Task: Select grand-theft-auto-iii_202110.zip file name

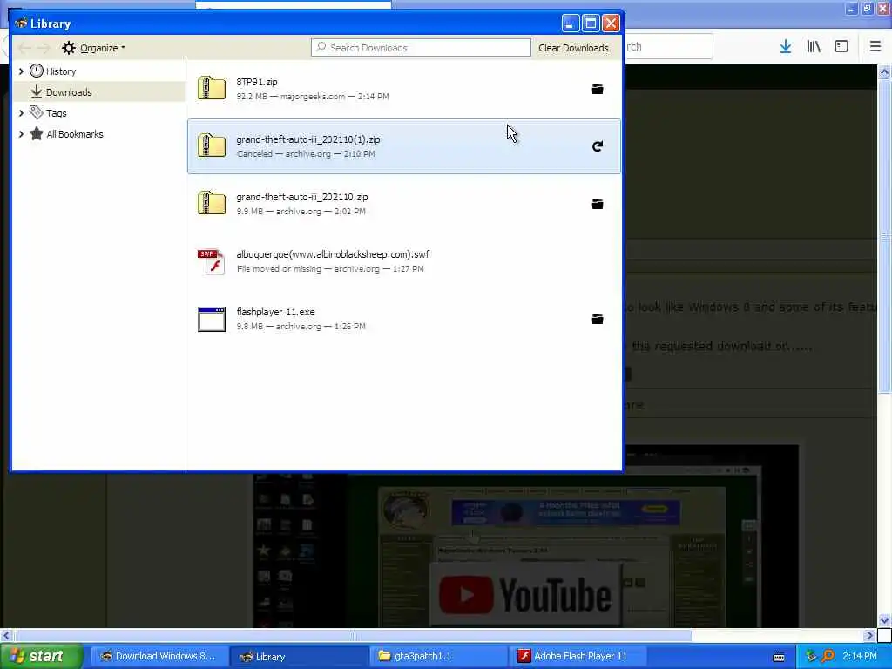Action: click(x=302, y=197)
